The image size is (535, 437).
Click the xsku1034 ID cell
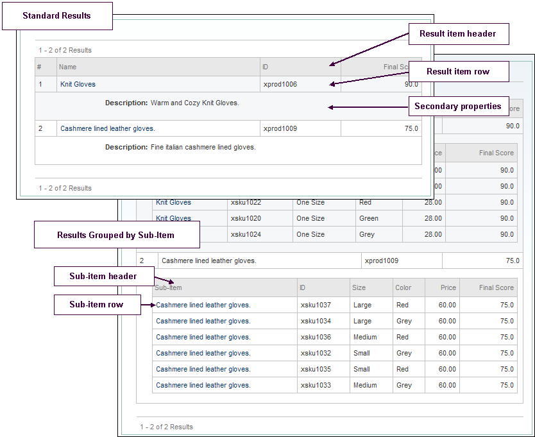click(x=323, y=321)
